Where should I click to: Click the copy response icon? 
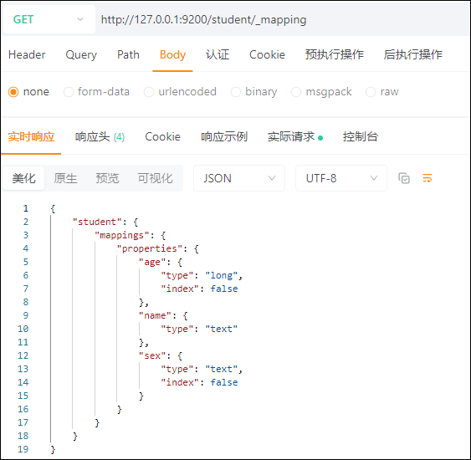pyautogui.click(x=404, y=178)
